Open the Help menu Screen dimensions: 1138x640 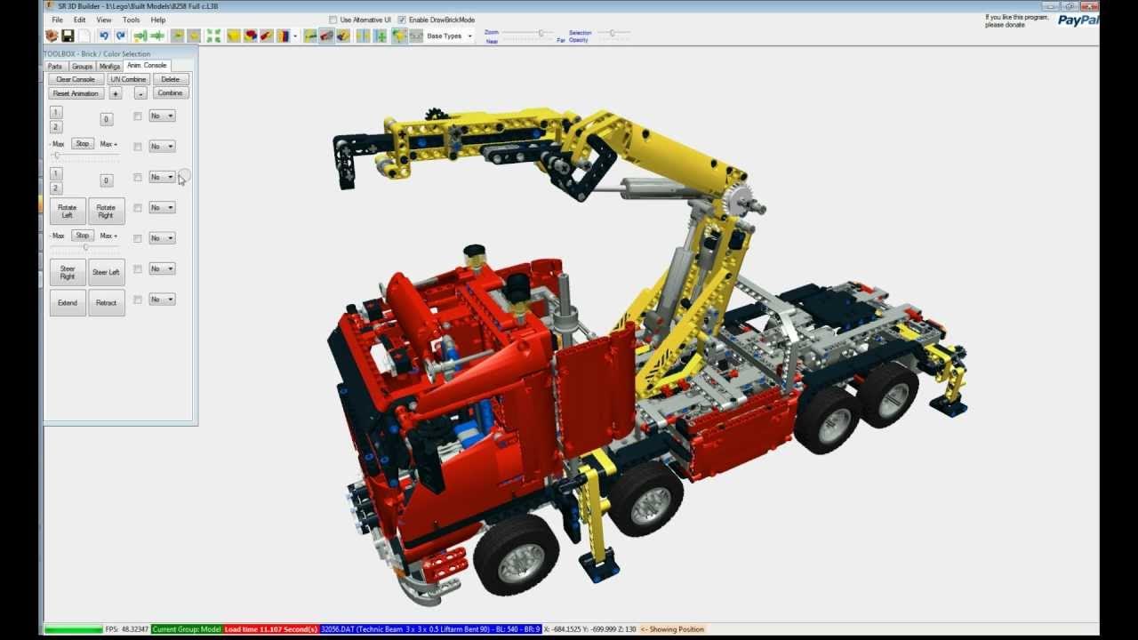coord(158,20)
